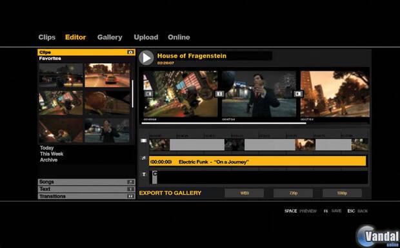Click the House of Fragenstein title field
This screenshot has height=248, width=400.
[214, 56]
